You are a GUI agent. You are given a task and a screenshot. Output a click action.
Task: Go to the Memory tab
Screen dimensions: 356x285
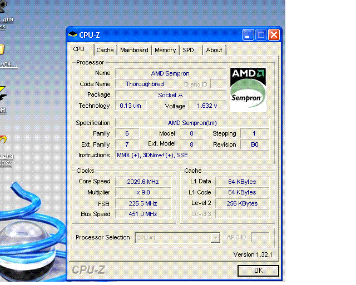point(165,50)
